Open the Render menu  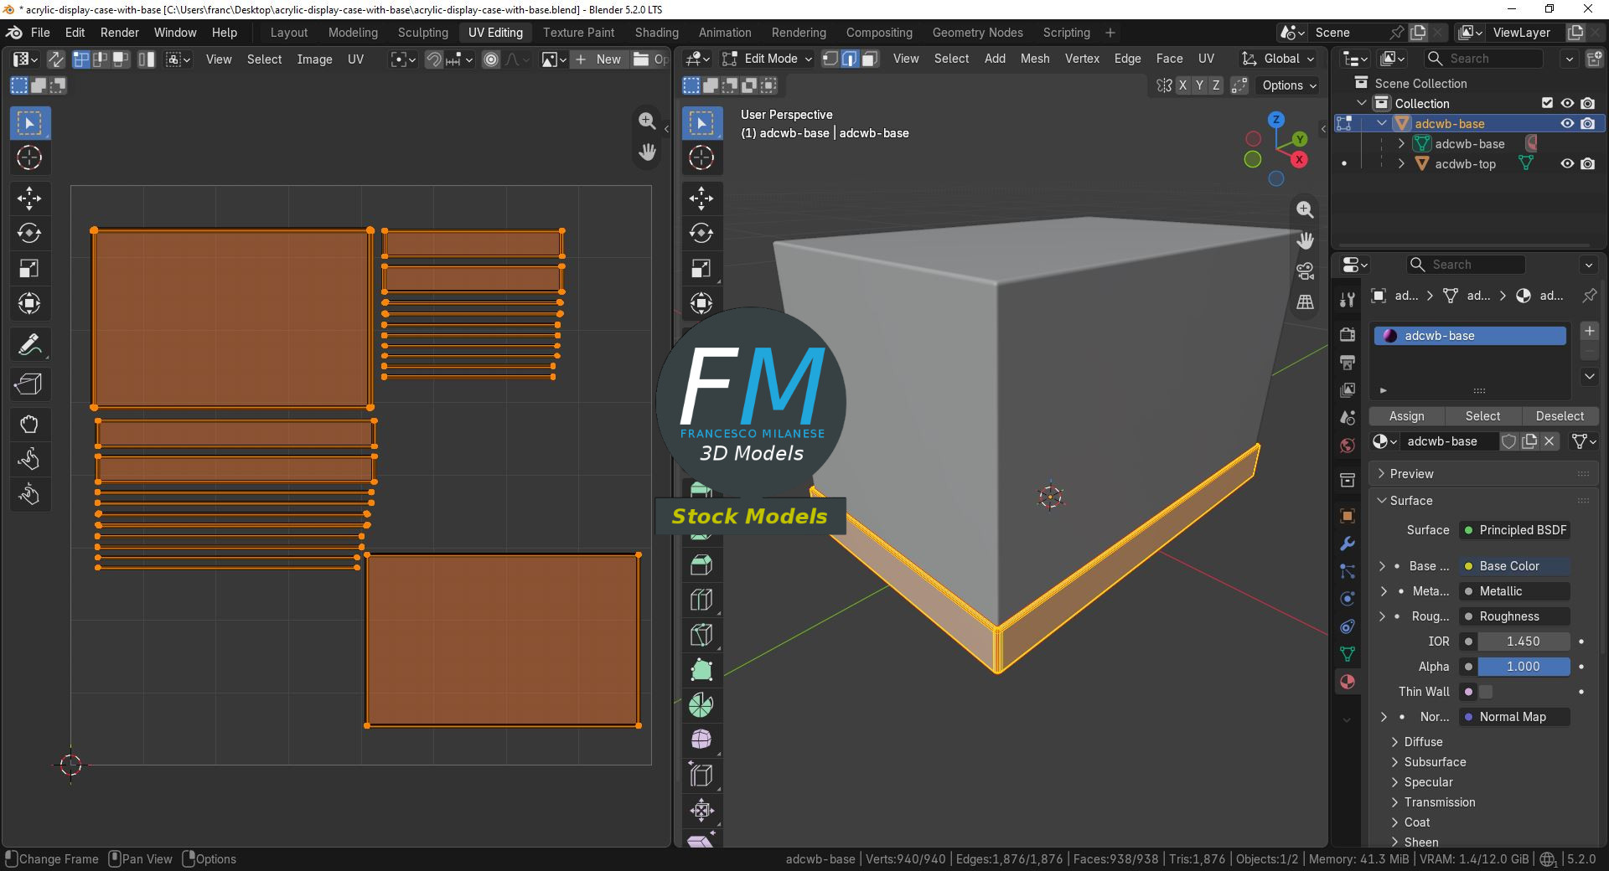pos(119,33)
